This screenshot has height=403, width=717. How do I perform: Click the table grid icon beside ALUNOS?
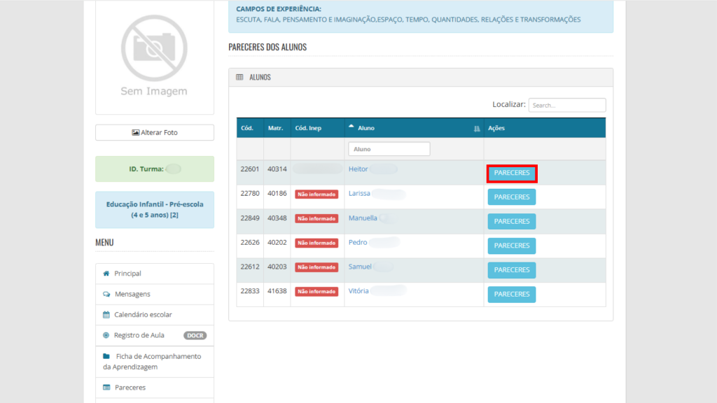pos(239,77)
